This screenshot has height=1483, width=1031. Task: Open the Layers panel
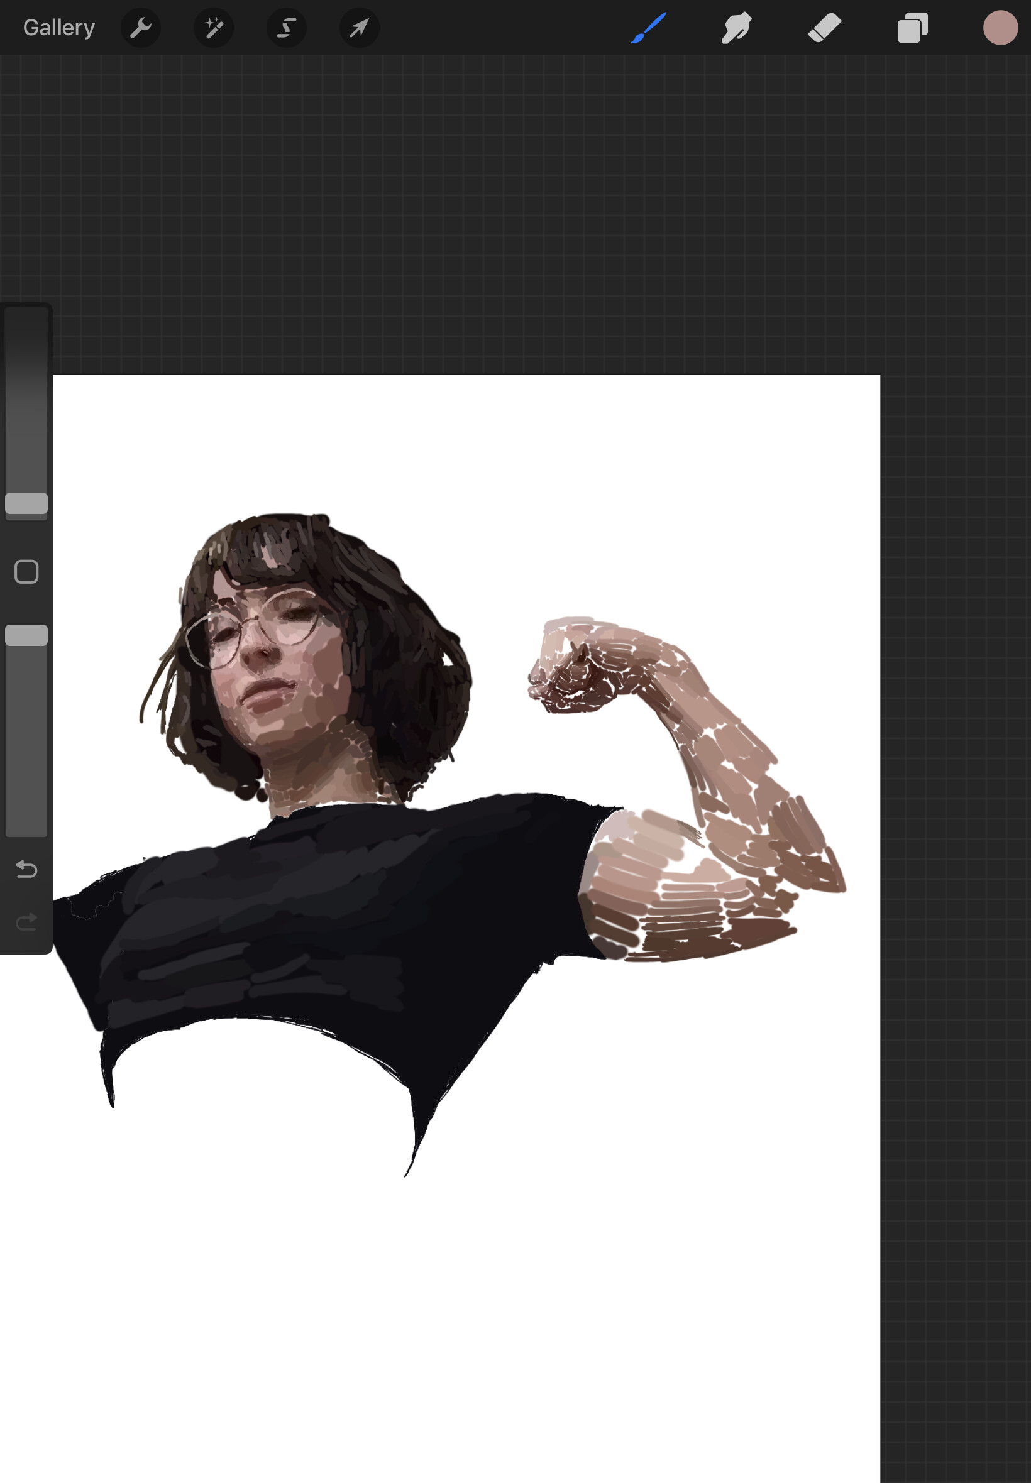pyautogui.click(x=912, y=27)
